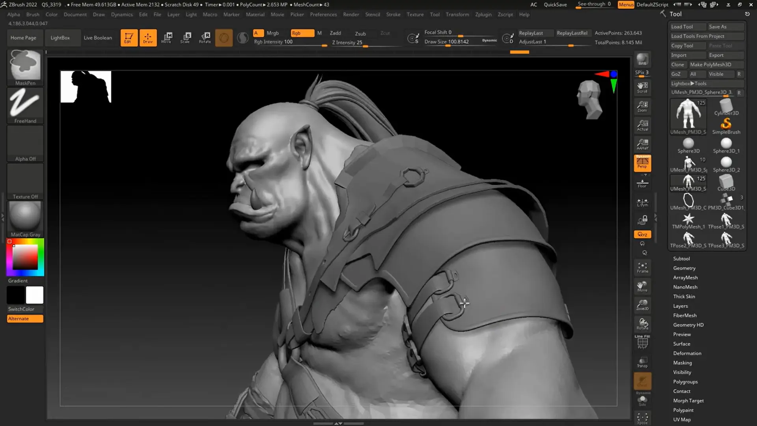
Task: Expand the Geometry section
Action: click(684, 268)
